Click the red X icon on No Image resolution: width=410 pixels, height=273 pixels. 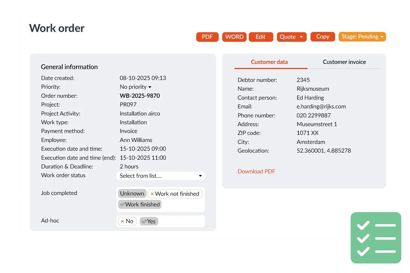(122, 221)
